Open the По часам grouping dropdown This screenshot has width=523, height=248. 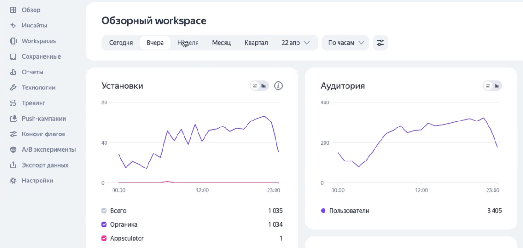pos(345,43)
